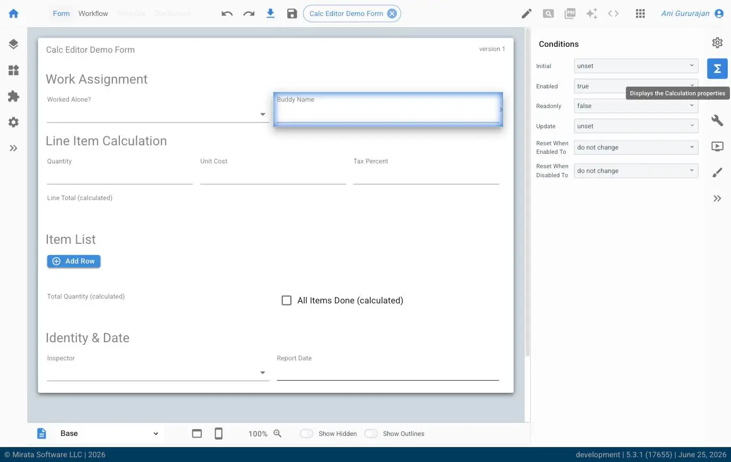731x462 pixels.
Task: Click the Buddy Name field
Action: point(388,110)
